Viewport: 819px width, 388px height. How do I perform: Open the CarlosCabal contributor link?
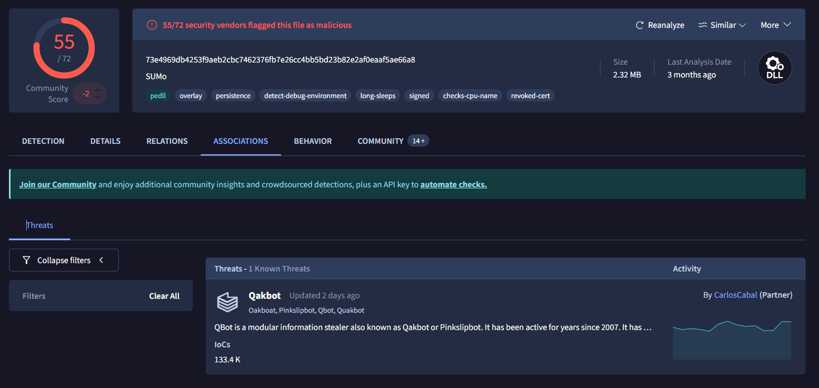click(735, 295)
